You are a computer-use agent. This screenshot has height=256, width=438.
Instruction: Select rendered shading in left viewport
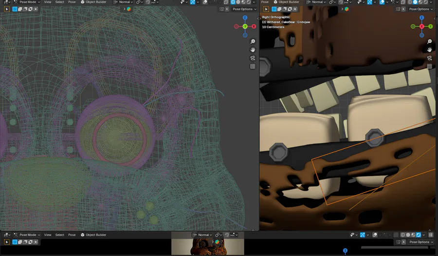[248, 2]
